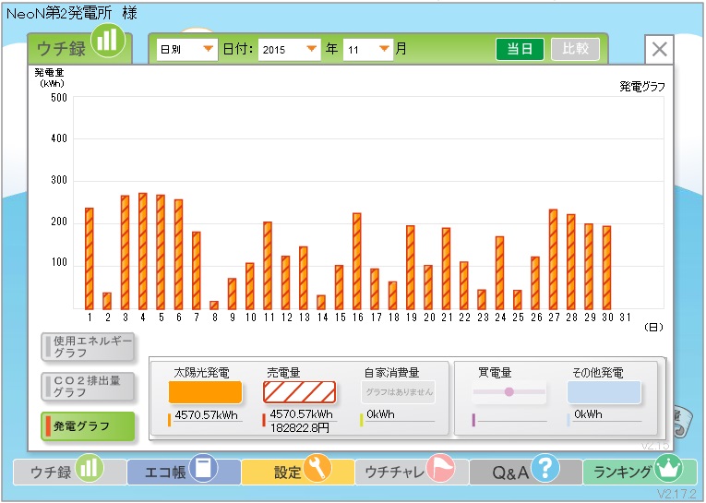This screenshot has width=706, height=503.
Task: Click the 発電グラフ title at top right
Action: (x=642, y=87)
